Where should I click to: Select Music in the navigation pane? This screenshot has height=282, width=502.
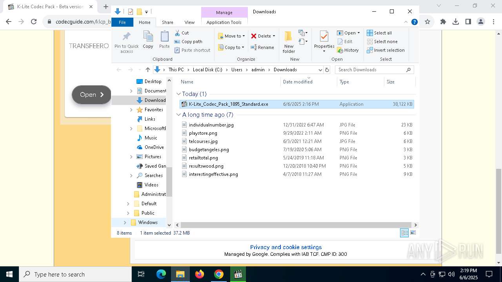[x=147, y=138]
